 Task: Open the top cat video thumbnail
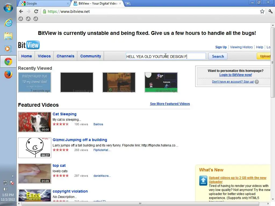35,174
